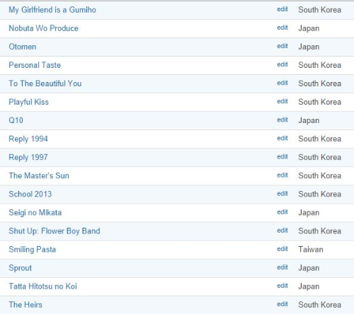Edit the Nobuta Wo Produce entry
This screenshot has height=314, width=354.
[x=282, y=28]
